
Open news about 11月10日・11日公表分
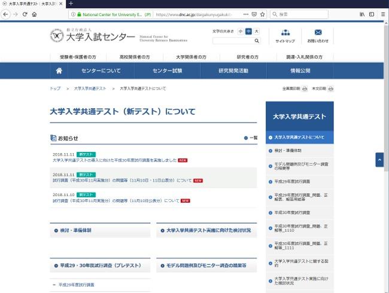coord(122,181)
